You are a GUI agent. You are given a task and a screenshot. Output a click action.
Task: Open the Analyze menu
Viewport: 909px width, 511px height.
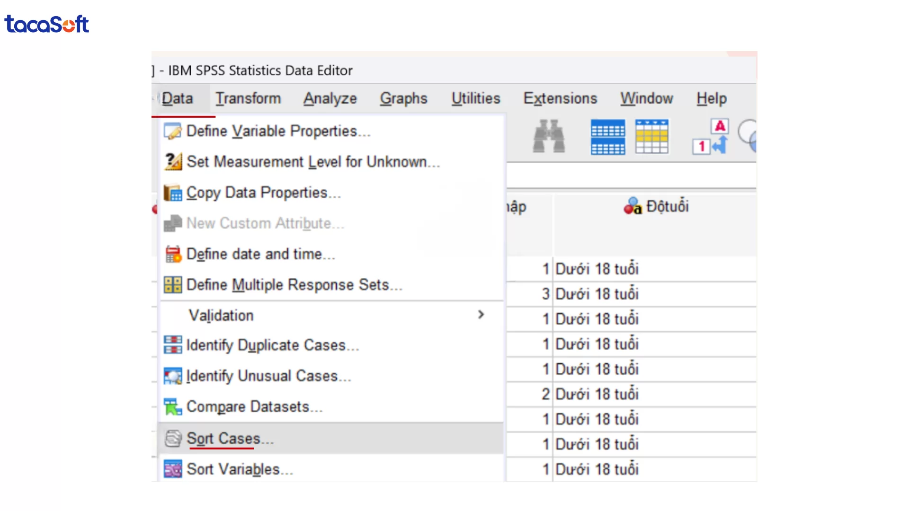[330, 98]
